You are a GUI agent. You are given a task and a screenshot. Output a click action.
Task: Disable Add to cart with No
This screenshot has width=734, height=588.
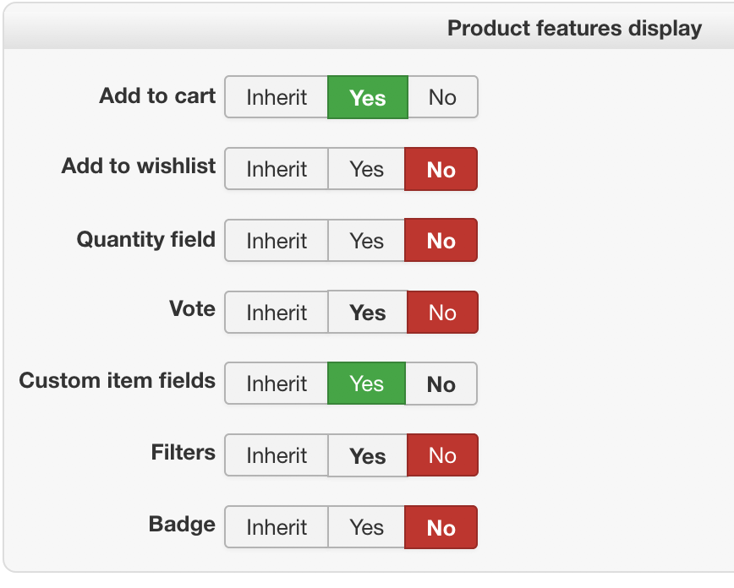point(442,97)
